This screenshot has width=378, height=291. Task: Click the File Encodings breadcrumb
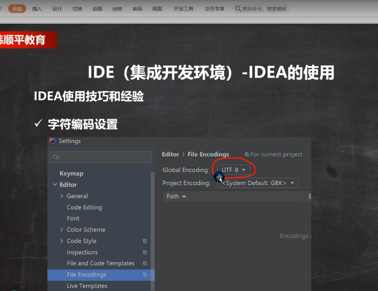pos(208,154)
